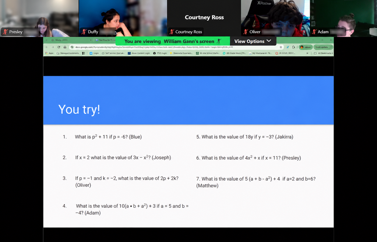Select Duffy's video thumbnail
This screenshot has height=242, width=377.
123,18
